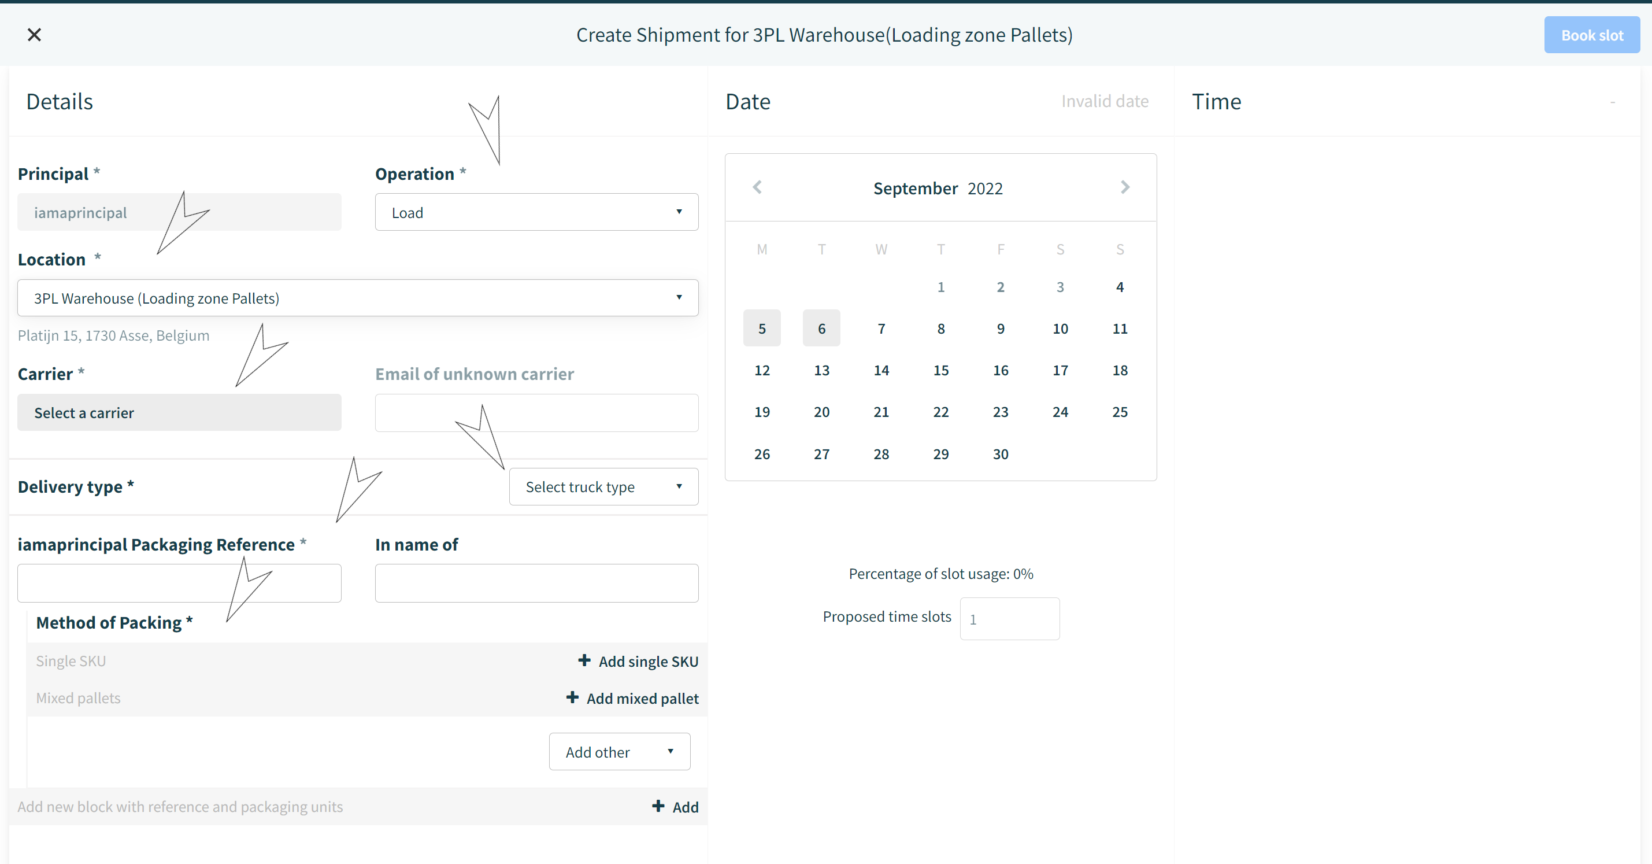Open Select truck type dropdown
1652x864 pixels.
coord(603,487)
